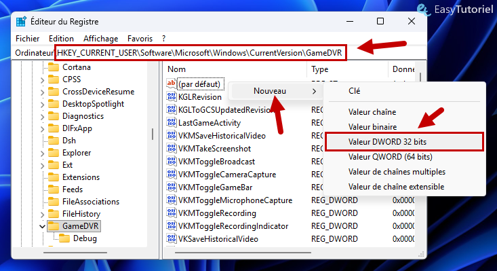The height and width of the screenshot is (271, 497).
Task: Open the ? help menu
Action: (x=163, y=39)
